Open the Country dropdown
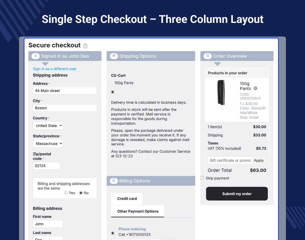Screen dimensions: 305x240 point(48,126)
